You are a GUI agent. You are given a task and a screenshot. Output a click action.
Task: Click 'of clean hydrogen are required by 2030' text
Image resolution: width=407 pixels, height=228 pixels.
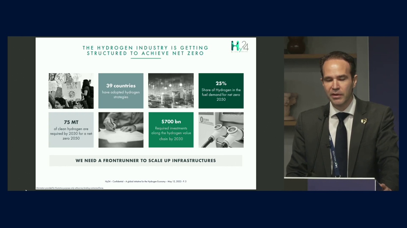click(71, 133)
